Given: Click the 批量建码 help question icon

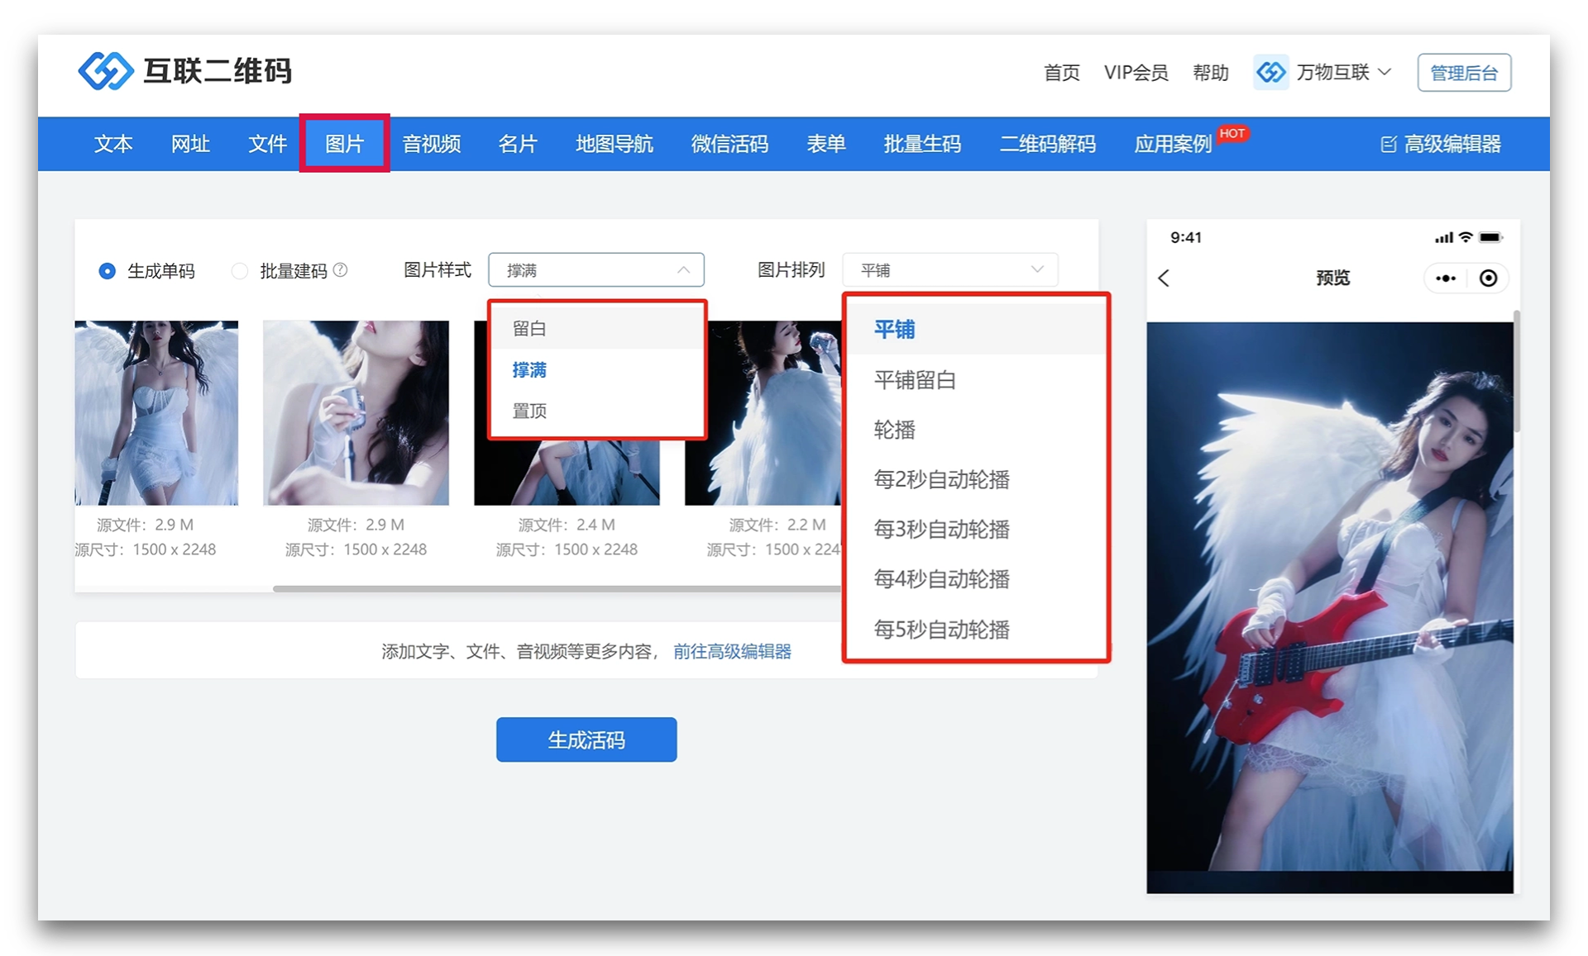Looking at the screenshot, I should [340, 270].
